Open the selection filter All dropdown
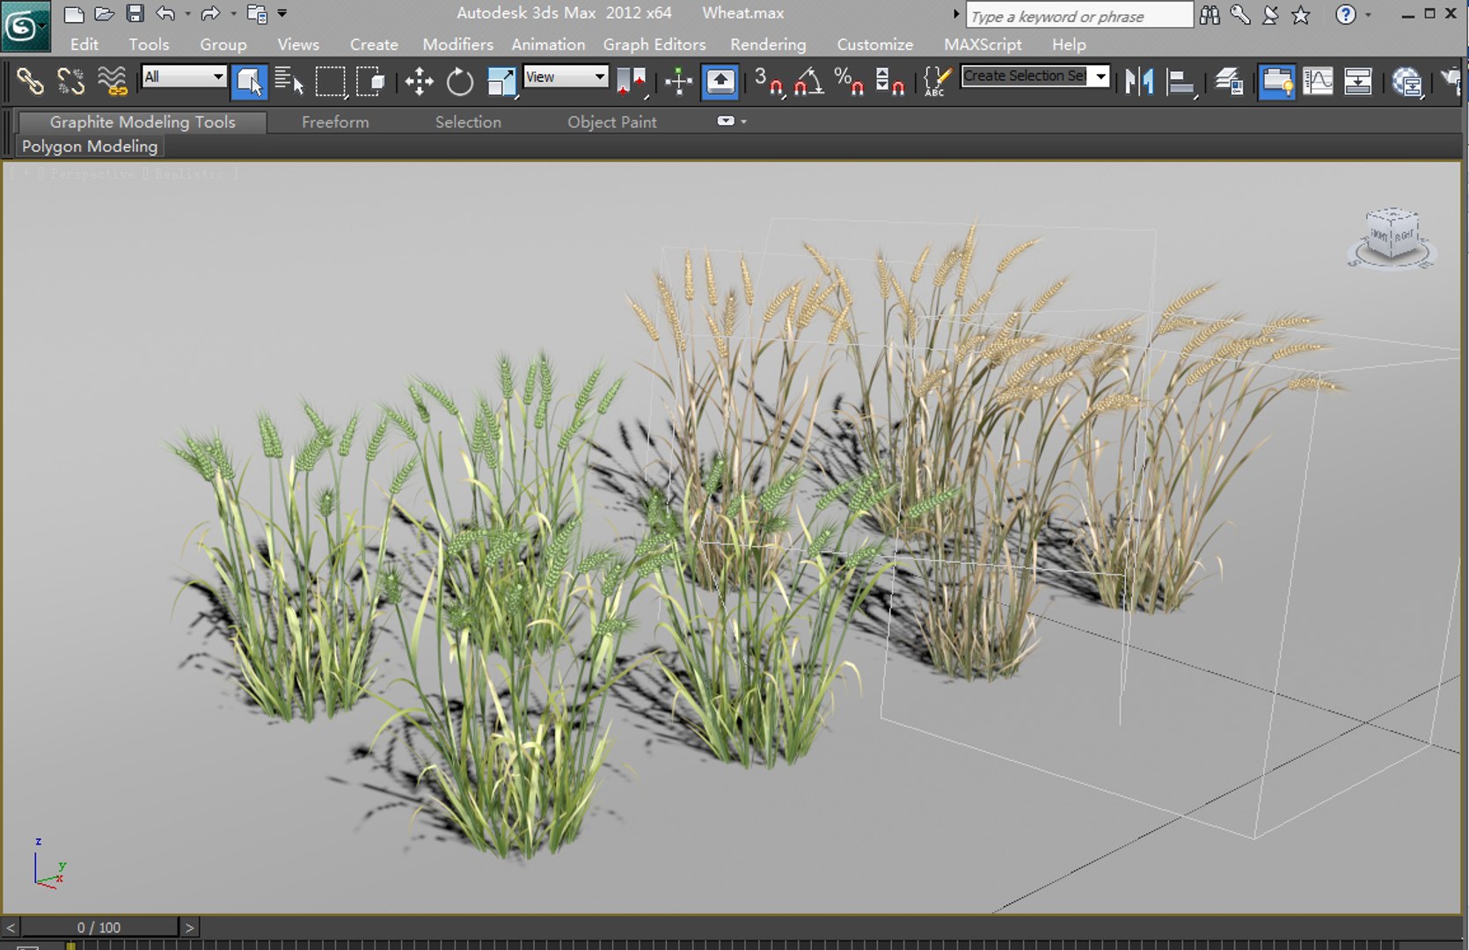This screenshot has width=1469, height=950. pyautogui.click(x=184, y=77)
